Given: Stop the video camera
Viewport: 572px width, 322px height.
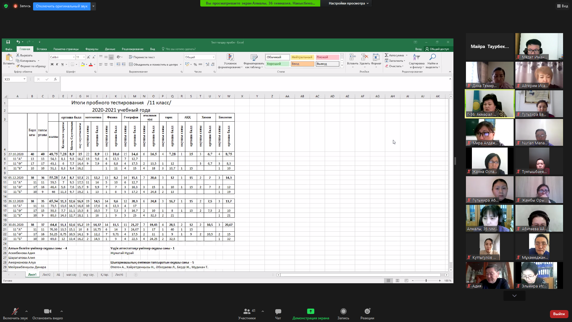Looking at the screenshot, I should [x=47, y=312].
